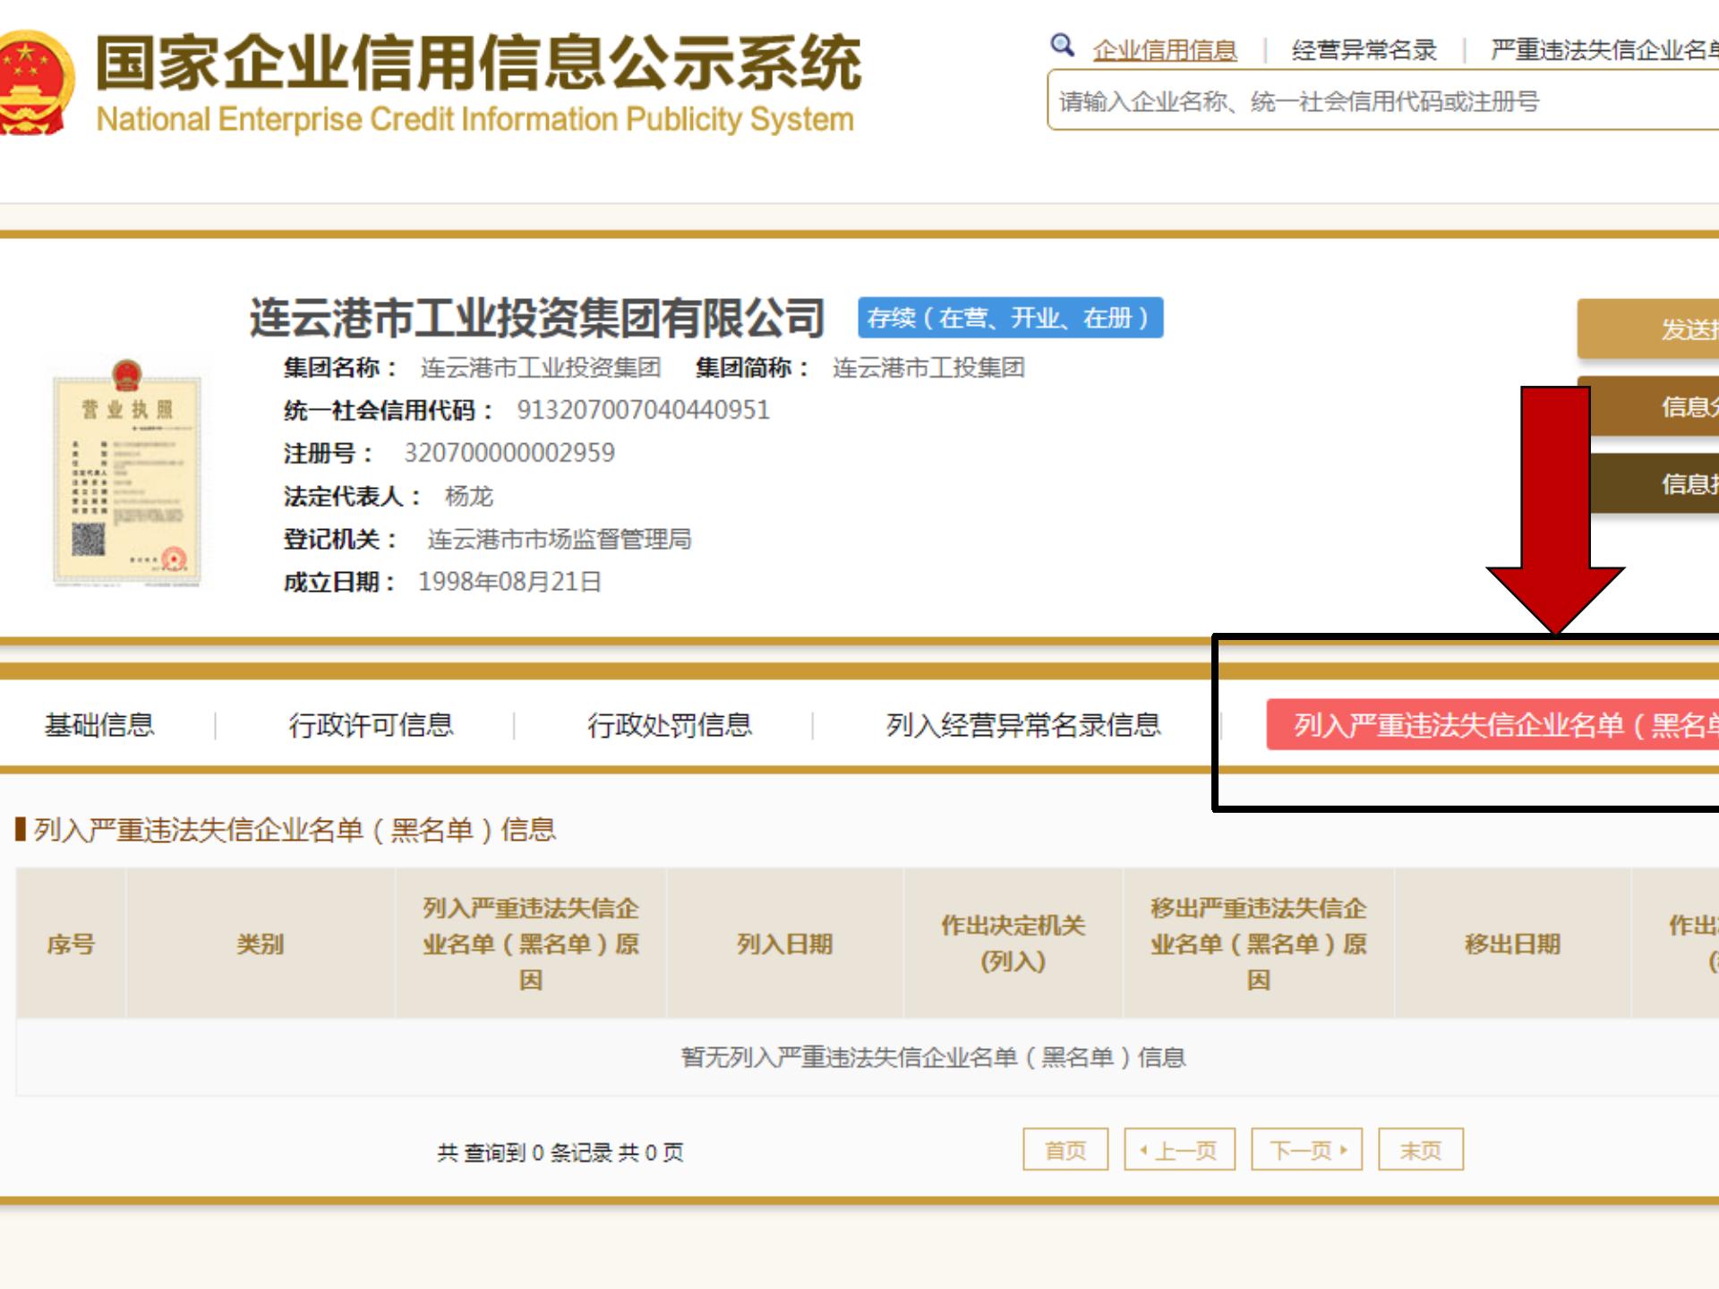This screenshot has width=1719, height=1289.
Task: Jump to last page with 末页
Action: [1420, 1149]
